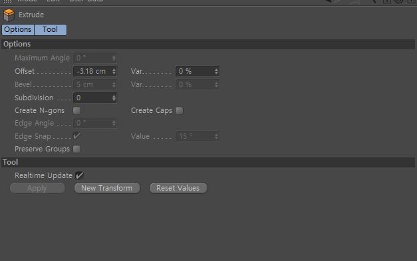This screenshot has height=261, width=417.
Task: Enable the Create Caps checkbox
Action: coord(180,110)
